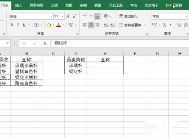Click the 合并后居中 merge button

130,25
